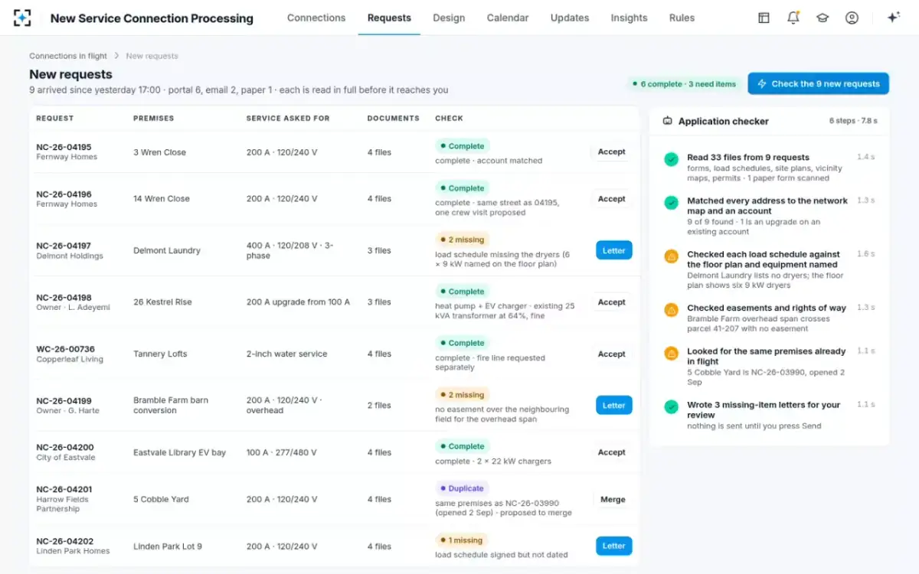This screenshot has height=574, width=919.
Task: Click the Service Asked For column header
Action: click(288, 118)
